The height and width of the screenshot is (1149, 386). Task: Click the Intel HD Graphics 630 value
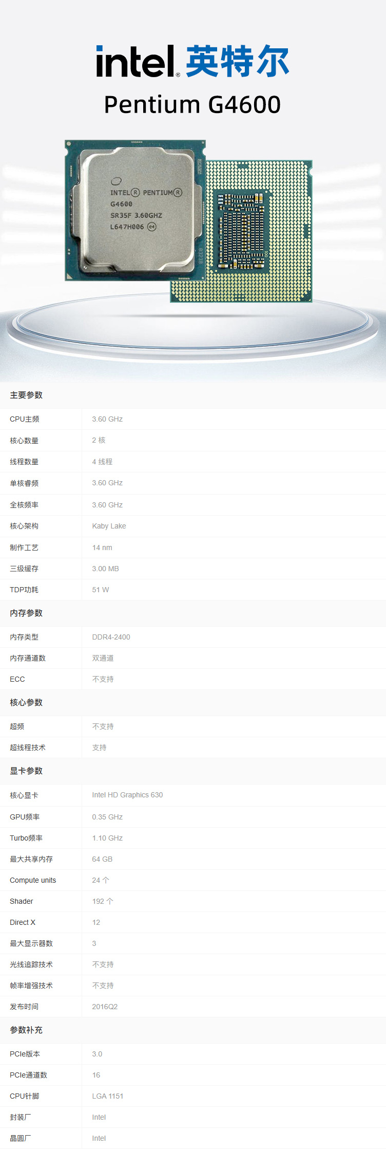[127, 795]
